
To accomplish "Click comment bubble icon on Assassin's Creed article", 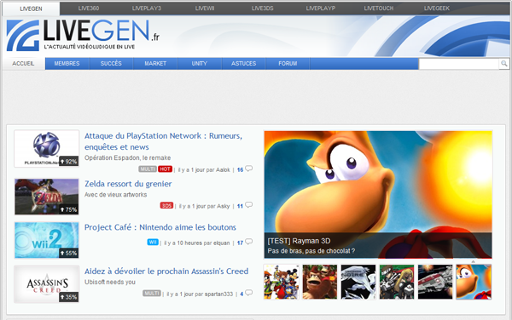I will pos(249,293).
